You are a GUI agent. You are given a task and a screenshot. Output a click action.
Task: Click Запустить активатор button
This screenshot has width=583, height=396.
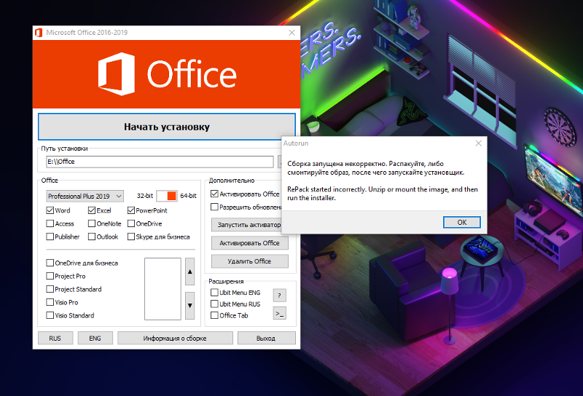point(246,225)
